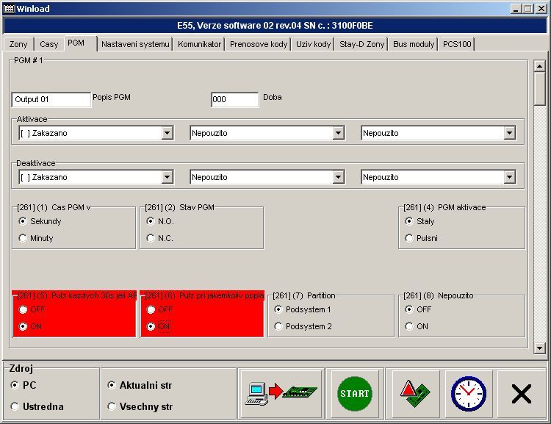Click the Winload title bar app icon
Image resolution: width=551 pixels, height=424 pixels.
[x=7, y=8]
